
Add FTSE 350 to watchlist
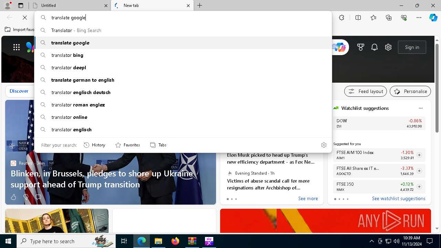[419, 187]
